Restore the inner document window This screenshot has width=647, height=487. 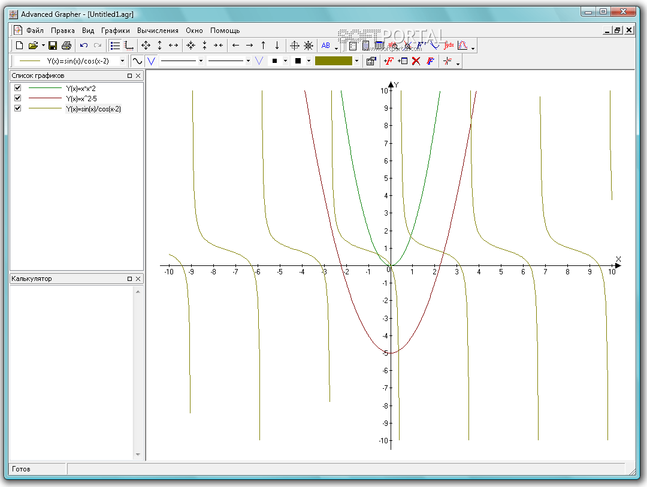point(618,30)
